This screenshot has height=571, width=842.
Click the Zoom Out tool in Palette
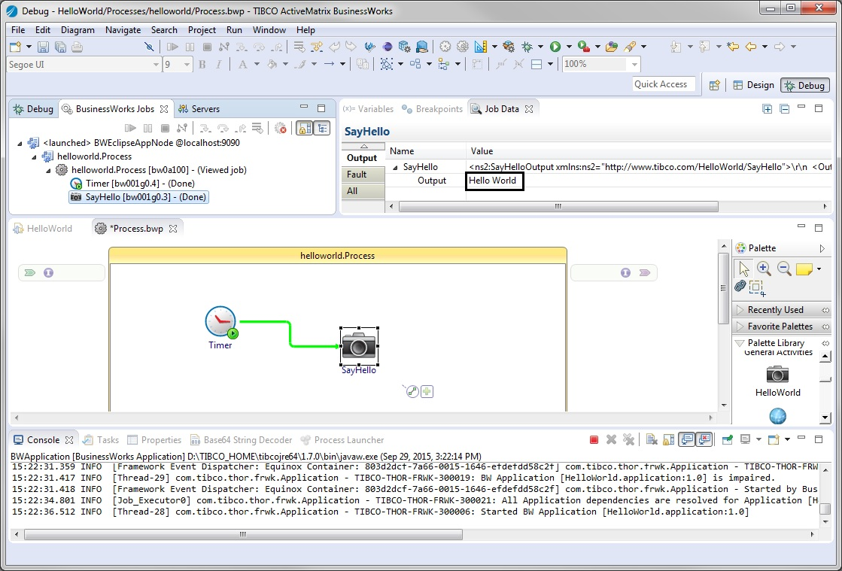(x=783, y=269)
